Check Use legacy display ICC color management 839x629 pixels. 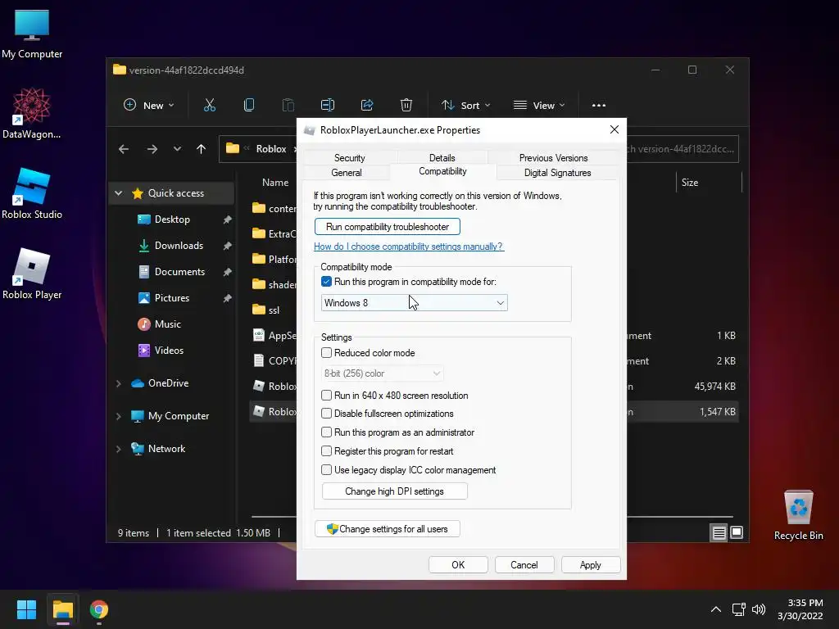(326, 470)
